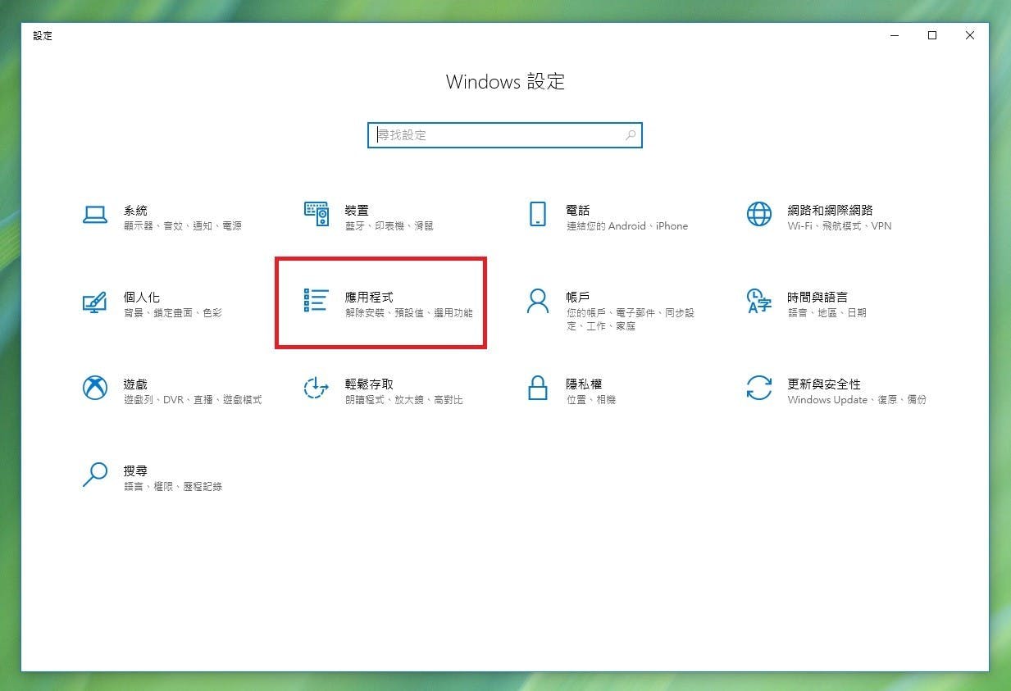Open the 帳戶 person icon
The image size is (1011, 691).
coord(538,301)
